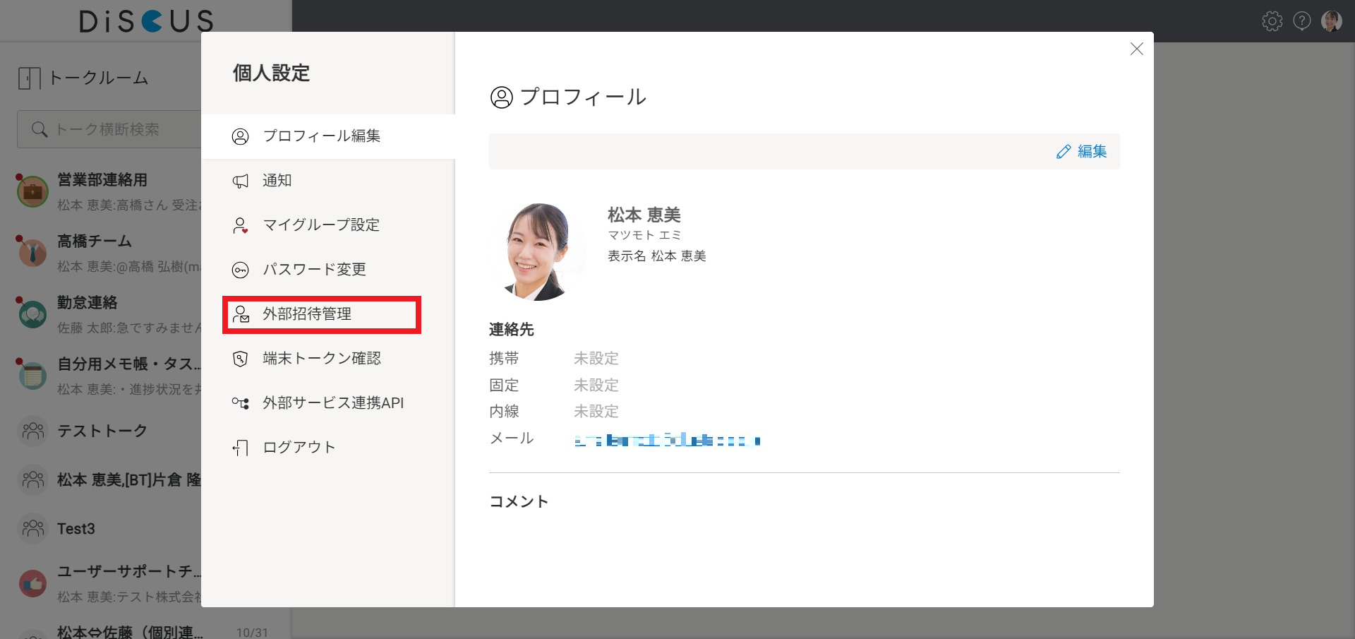This screenshot has height=639, width=1355.
Task: Click the user avatar in top bar
Action: point(1332,21)
